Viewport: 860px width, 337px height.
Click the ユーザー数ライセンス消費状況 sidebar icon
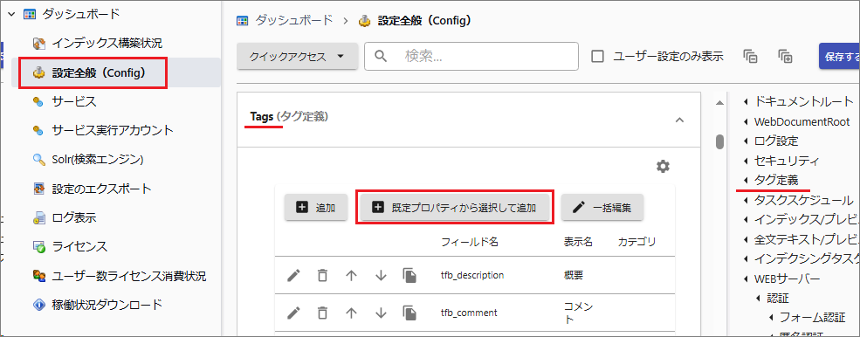pyautogui.click(x=38, y=276)
